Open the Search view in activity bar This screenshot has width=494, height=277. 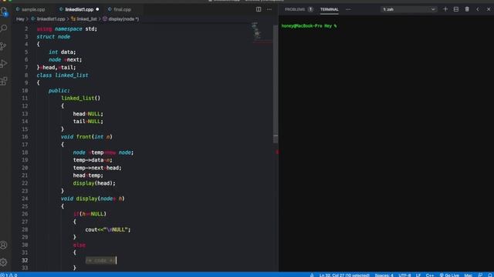point(4,28)
